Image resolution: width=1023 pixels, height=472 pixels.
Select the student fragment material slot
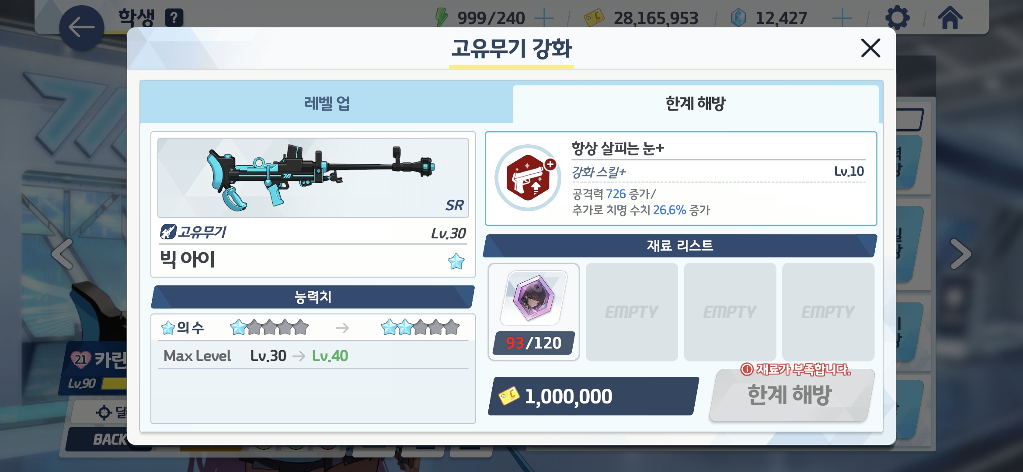point(534,312)
